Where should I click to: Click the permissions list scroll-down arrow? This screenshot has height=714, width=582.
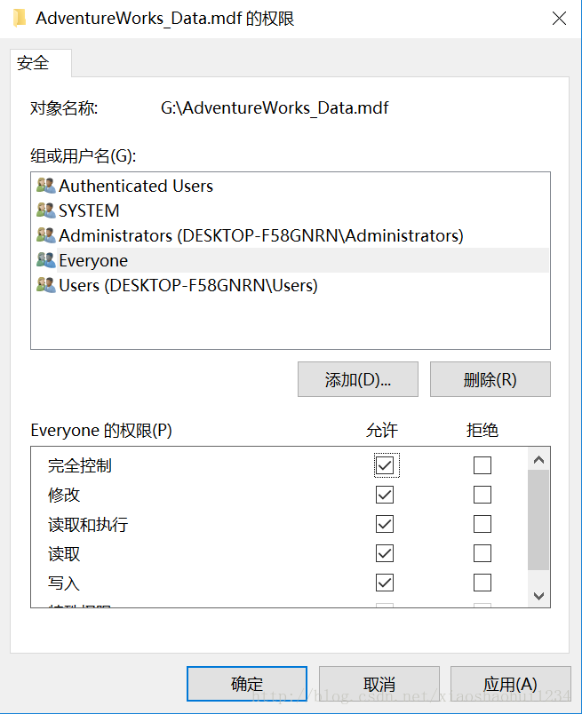pyautogui.click(x=538, y=596)
